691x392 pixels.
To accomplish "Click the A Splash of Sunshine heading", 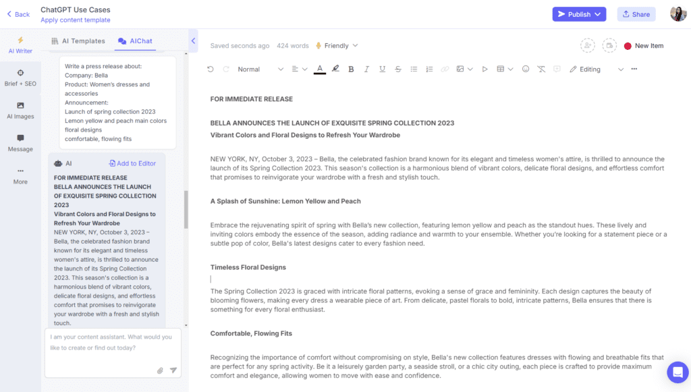I will tap(285, 201).
